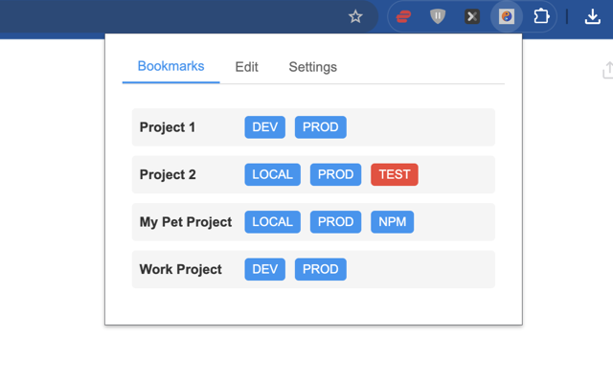Toggle the yin-yang bookmarks extension icon
The height and width of the screenshot is (383, 613).
[x=507, y=16]
